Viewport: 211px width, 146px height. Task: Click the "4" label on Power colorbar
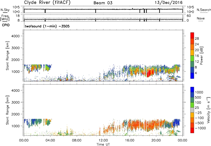pos(196,73)
